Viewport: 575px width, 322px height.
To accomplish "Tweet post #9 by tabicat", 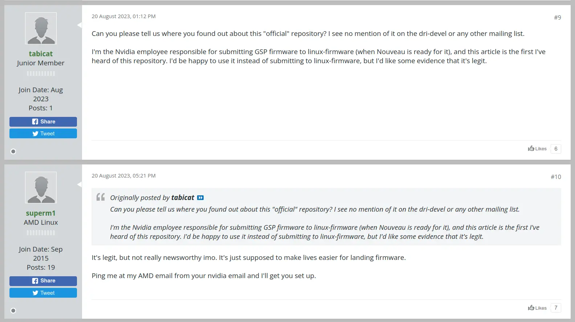I will tap(43, 134).
